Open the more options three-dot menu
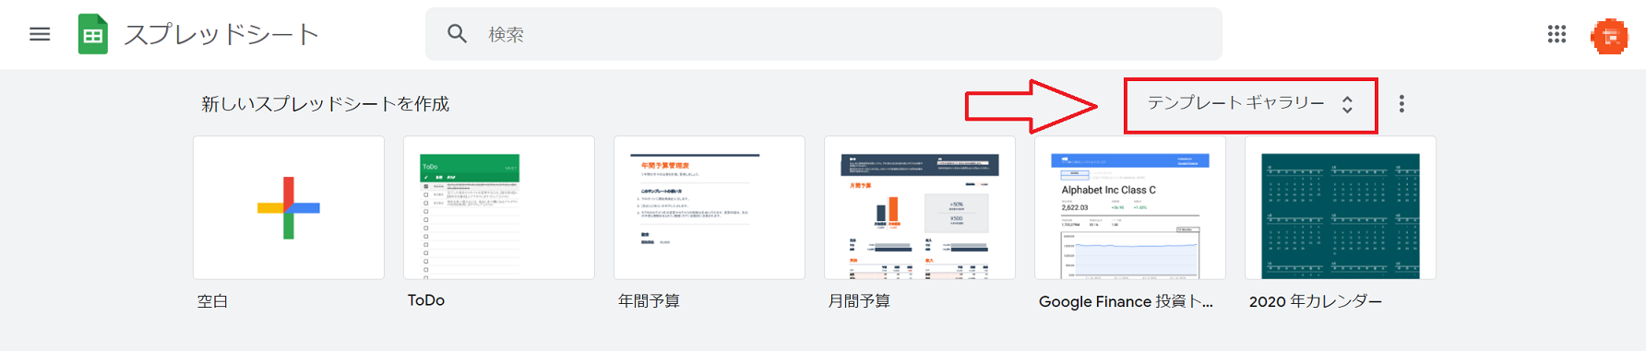This screenshot has height=351, width=1646. click(1401, 104)
